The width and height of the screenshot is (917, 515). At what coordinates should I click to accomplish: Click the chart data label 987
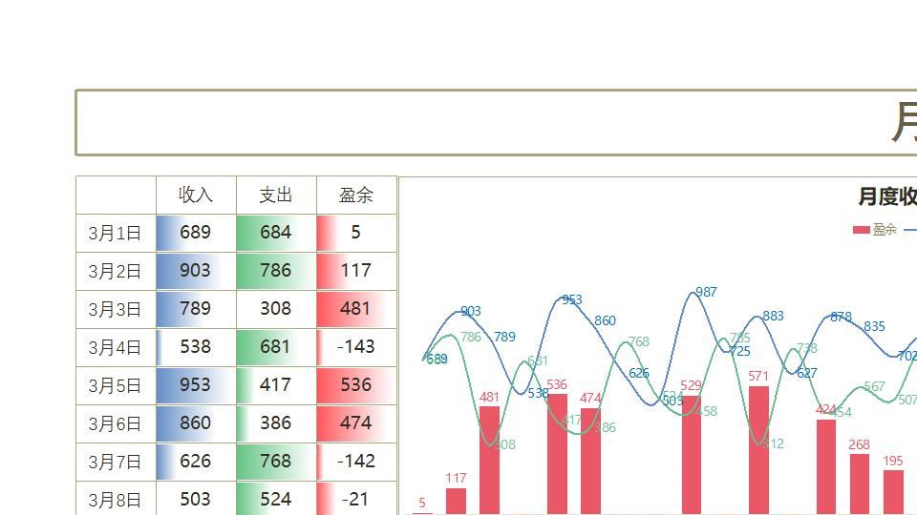pos(706,292)
